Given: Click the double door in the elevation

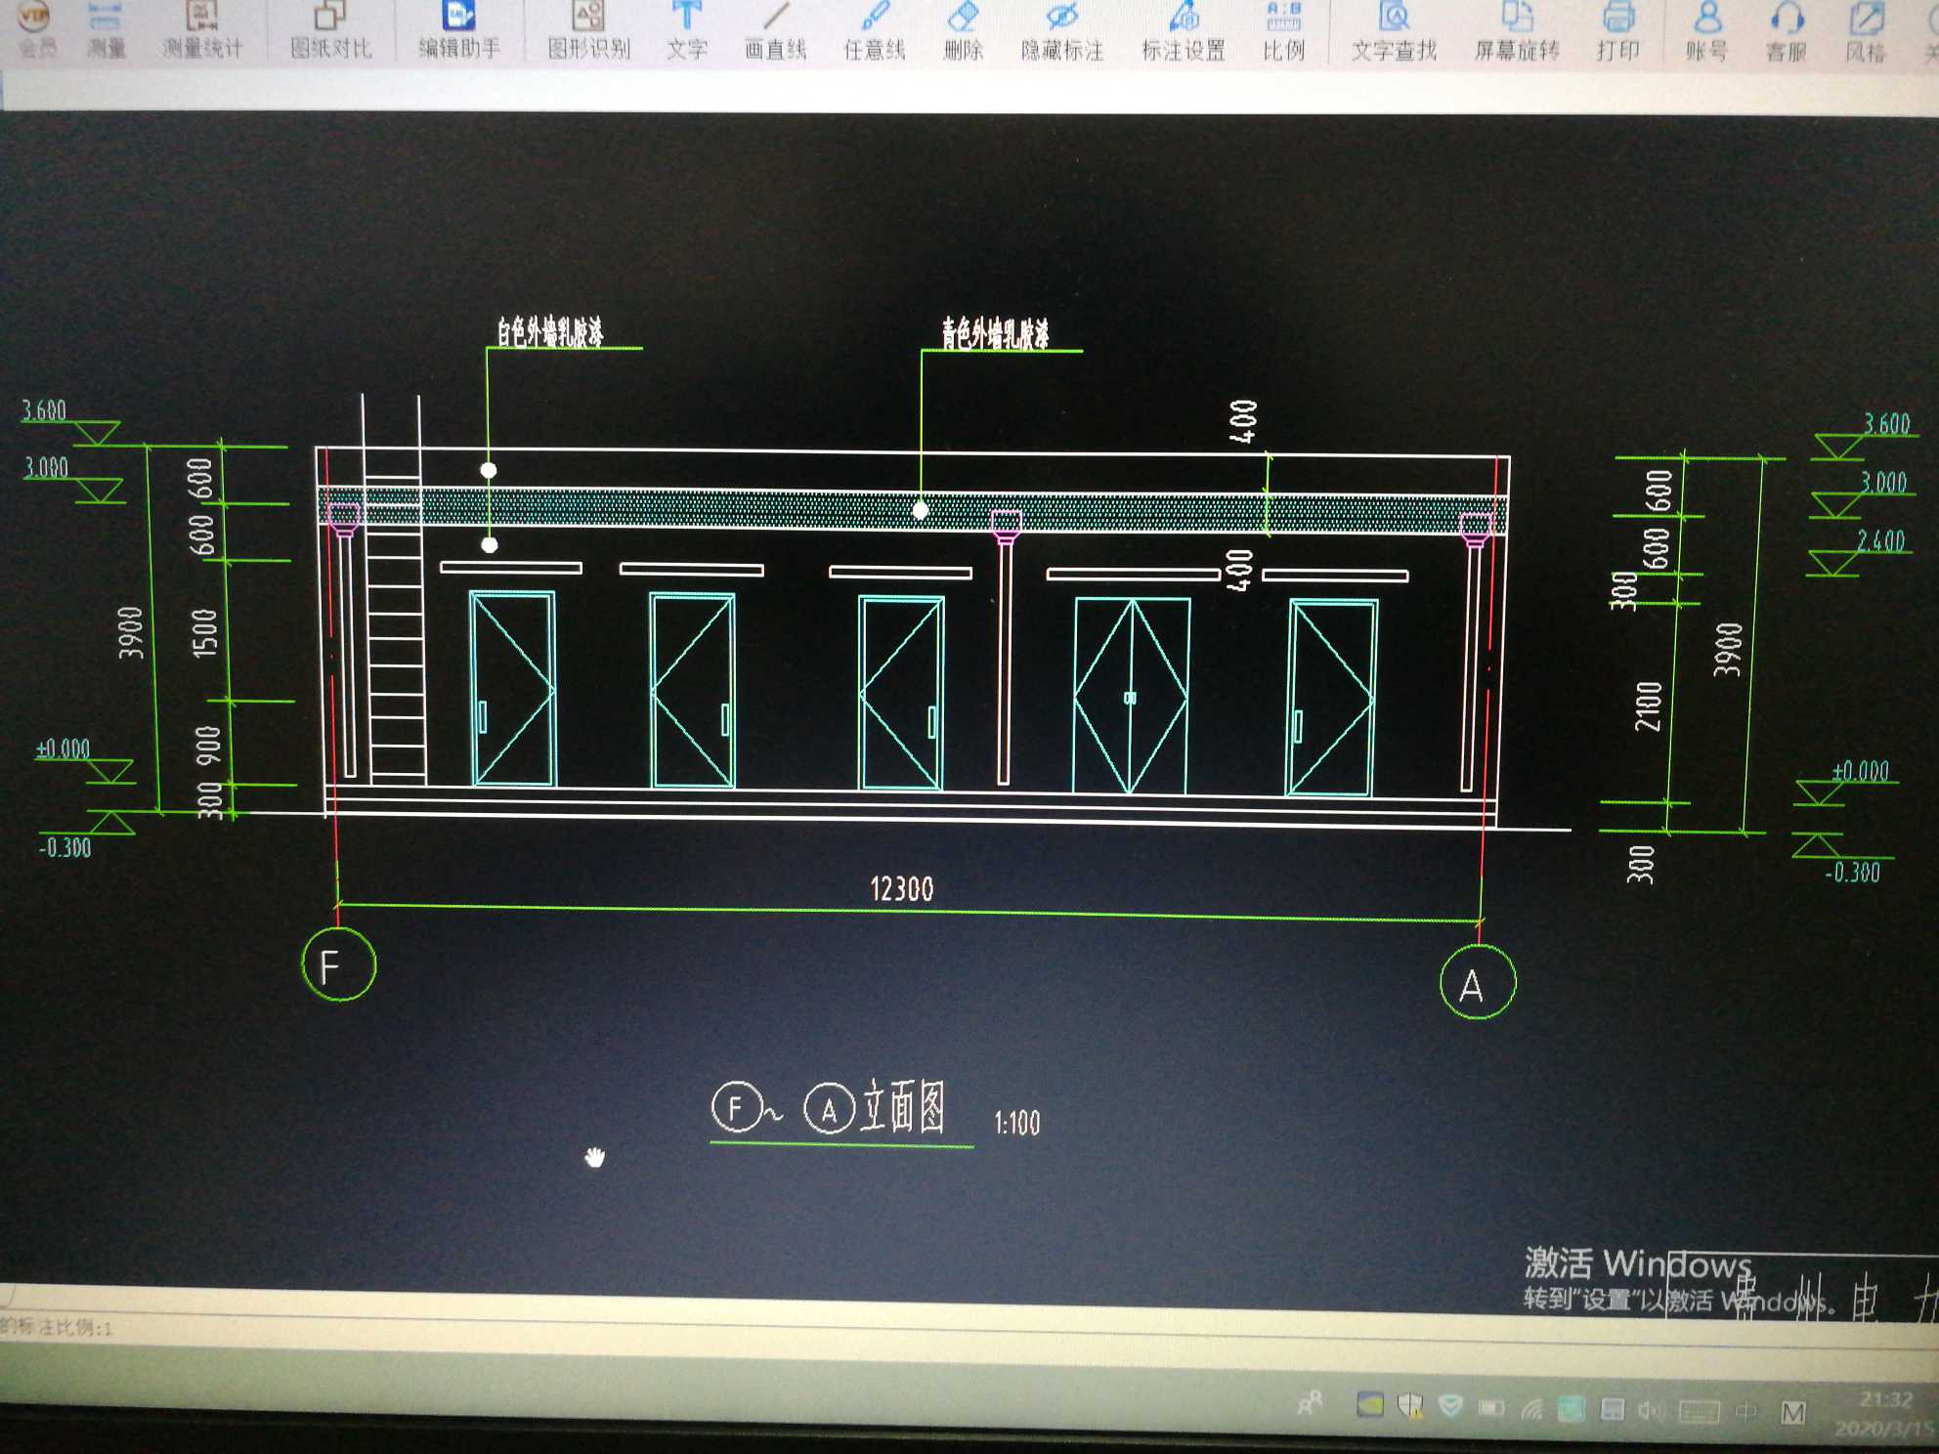Looking at the screenshot, I should (x=1131, y=695).
